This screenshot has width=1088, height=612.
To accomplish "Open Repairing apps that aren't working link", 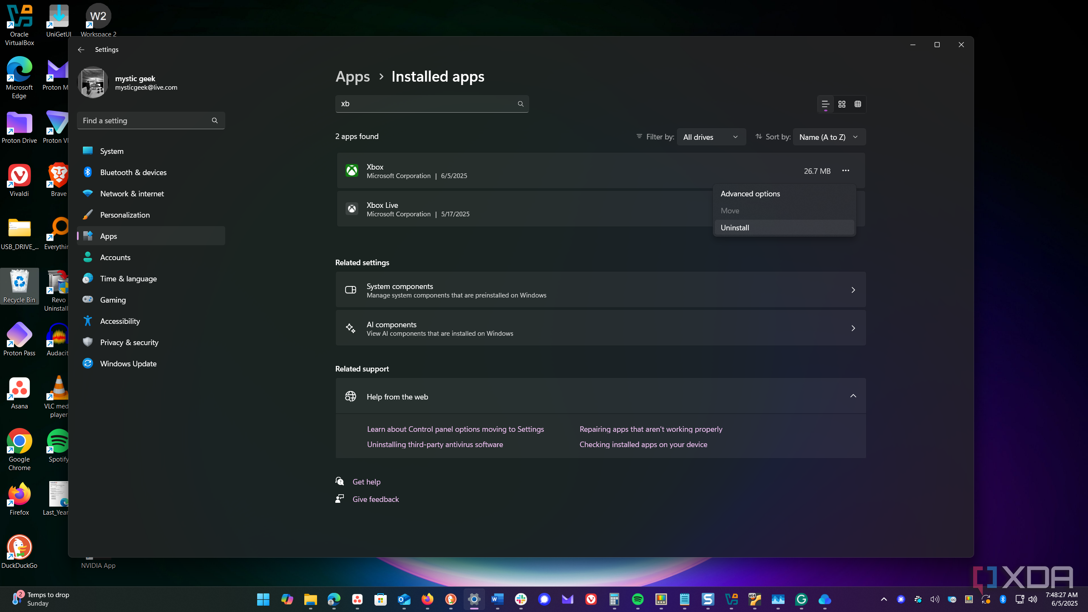I will 651,429.
